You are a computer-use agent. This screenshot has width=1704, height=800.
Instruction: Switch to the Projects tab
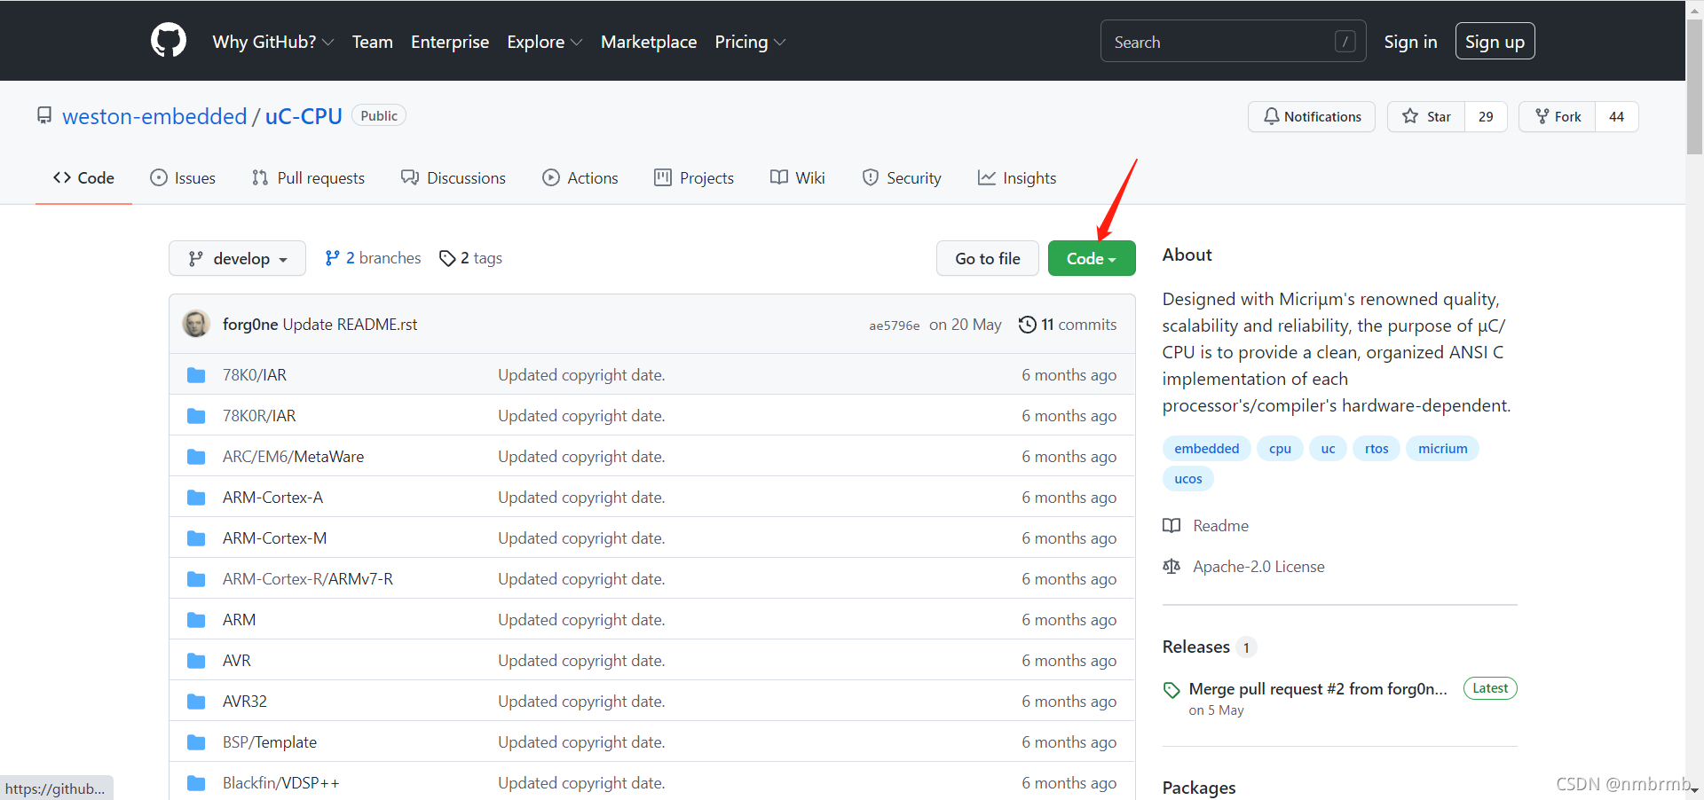[x=694, y=177]
